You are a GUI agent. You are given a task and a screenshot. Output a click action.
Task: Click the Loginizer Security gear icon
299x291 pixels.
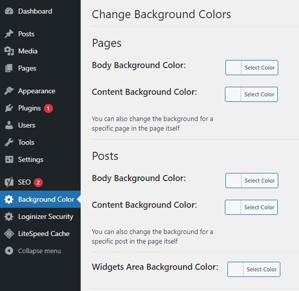click(9, 217)
